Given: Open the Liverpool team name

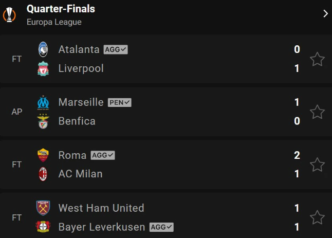Looking at the screenshot, I should 81,68.
